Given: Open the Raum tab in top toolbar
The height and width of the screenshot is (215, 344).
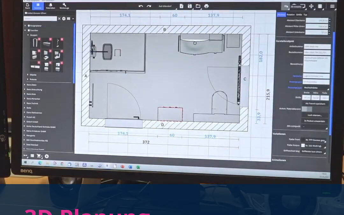Looking at the screenshot, I should [x=28, y=6].
